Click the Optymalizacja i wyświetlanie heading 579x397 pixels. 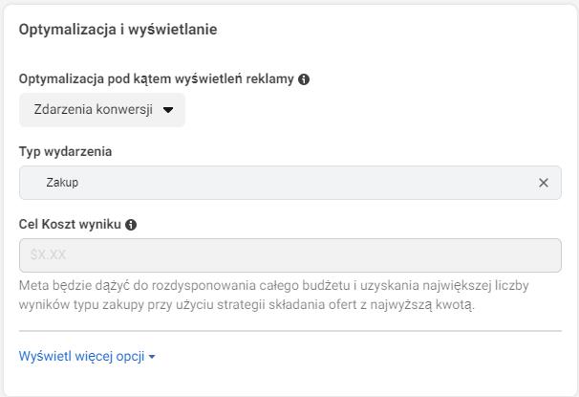coord(118,30)
